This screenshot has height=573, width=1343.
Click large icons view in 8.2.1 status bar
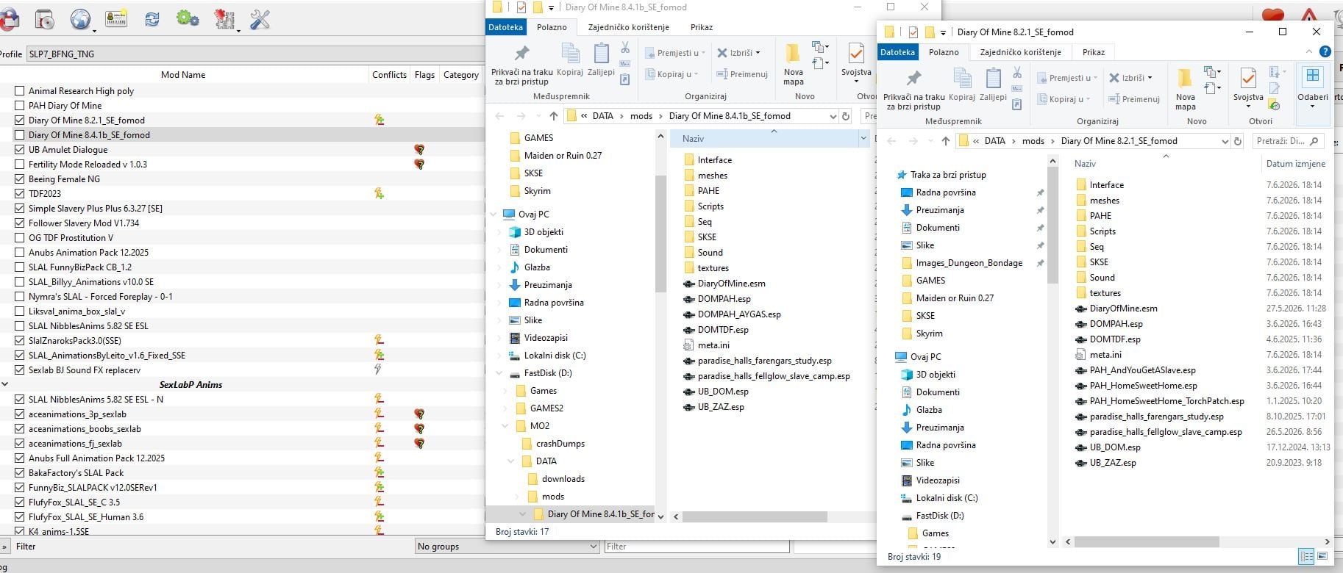tap(1322, 557)
